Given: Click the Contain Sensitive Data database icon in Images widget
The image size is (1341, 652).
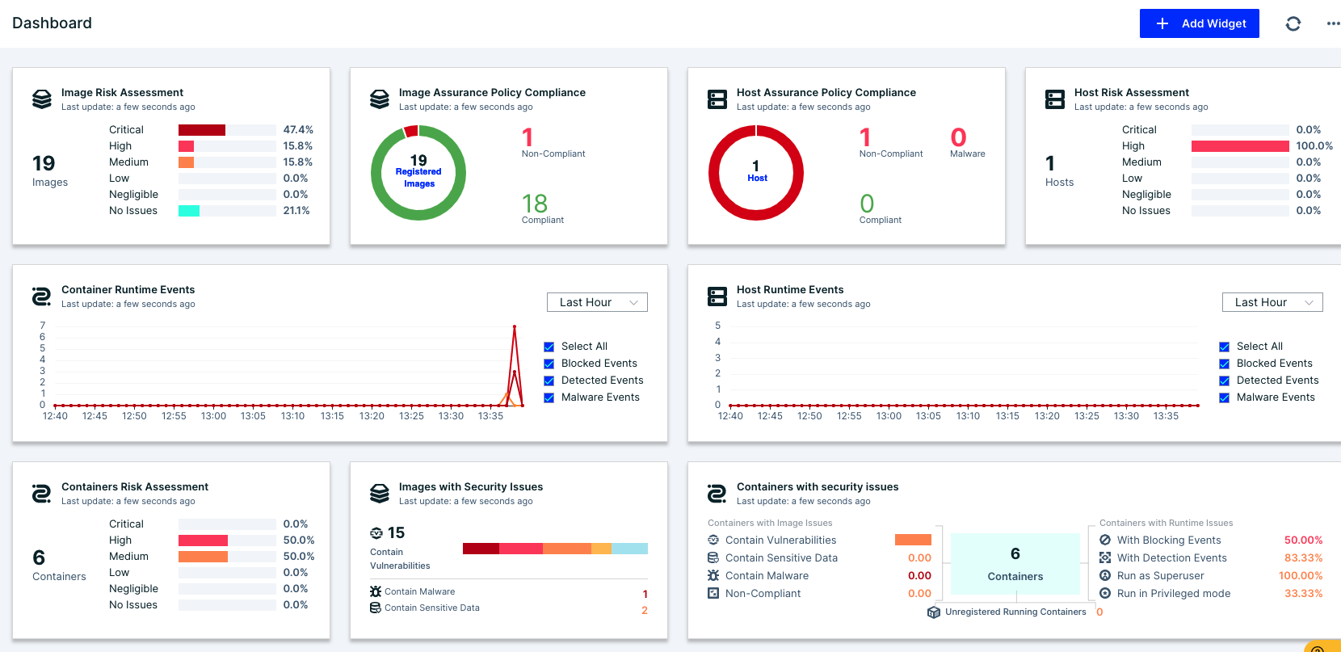Looking at the screenshot, I should coord(376,608).
